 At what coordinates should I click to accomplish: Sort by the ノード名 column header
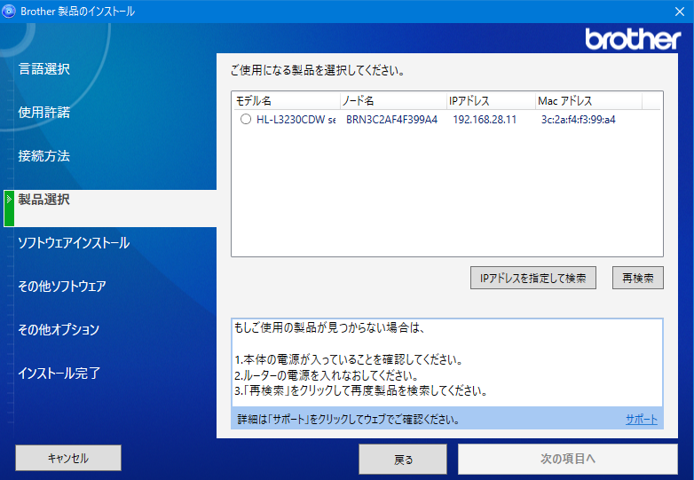coord(393,101)
